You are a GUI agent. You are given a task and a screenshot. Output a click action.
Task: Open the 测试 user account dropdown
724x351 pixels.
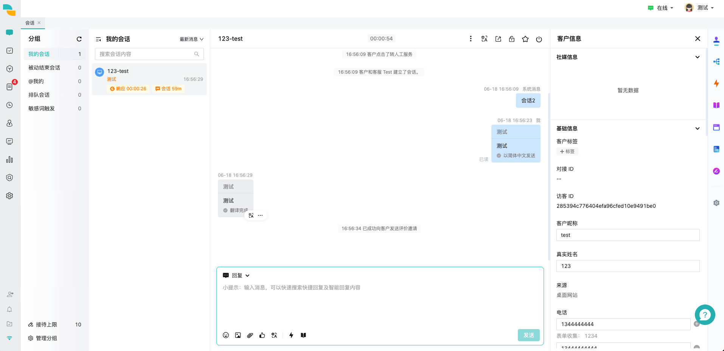[x=699, y=8]
